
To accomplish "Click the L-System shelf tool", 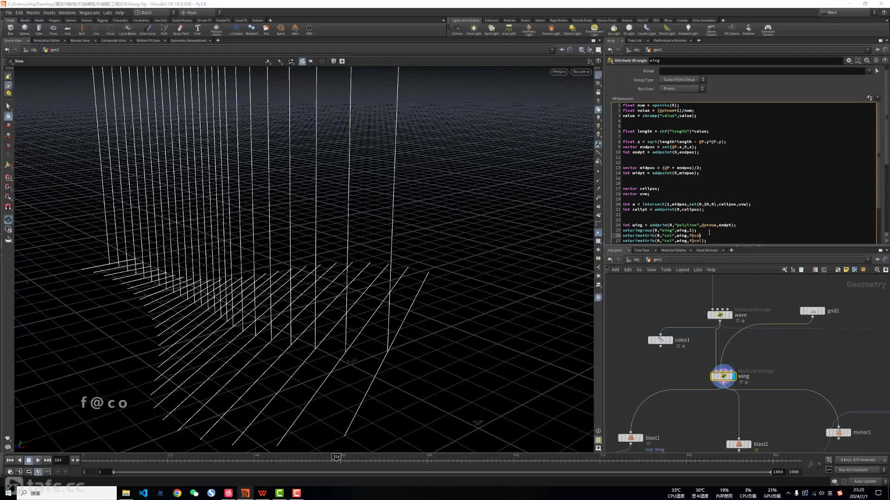I will pos(236,29).
